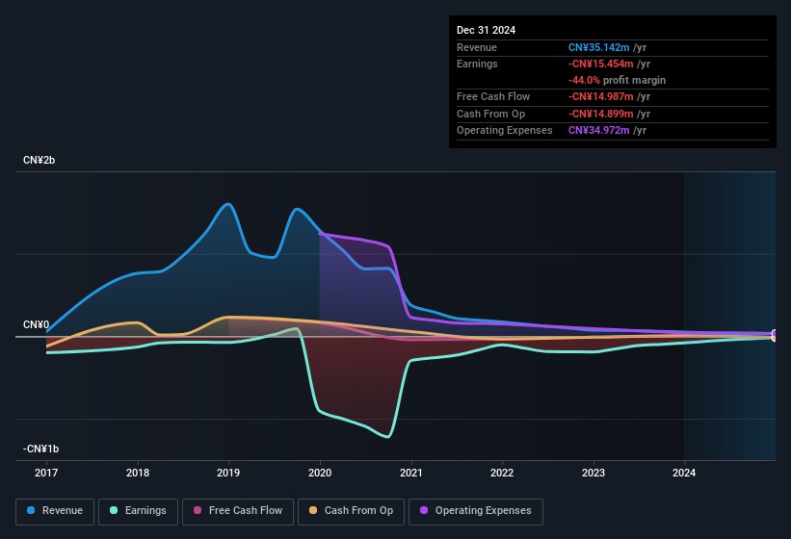Toggle Cash From Op legend label

[x=358, y=511]
